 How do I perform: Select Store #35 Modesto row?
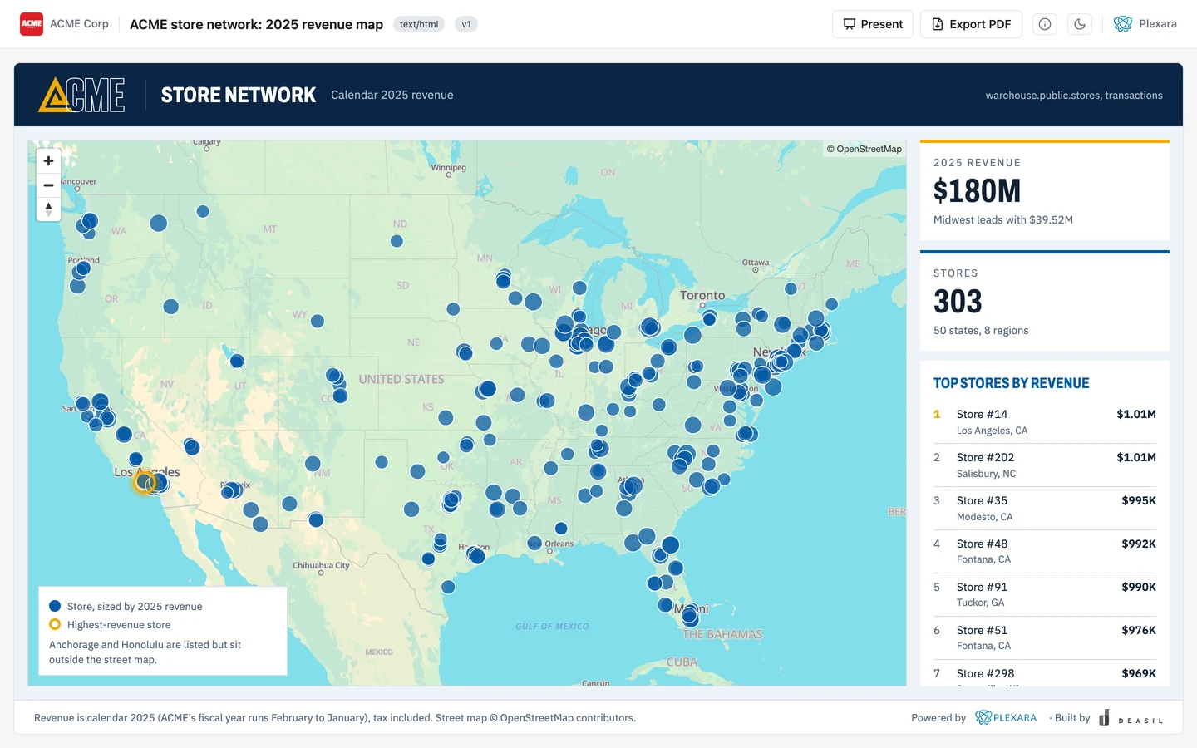[x=1045, y=509]
